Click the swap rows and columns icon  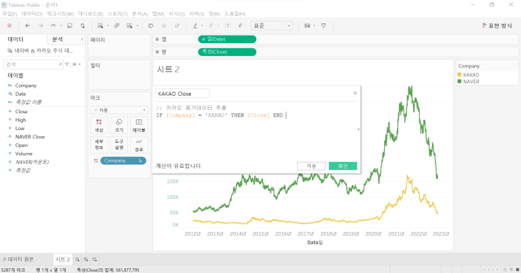tap(150, 26)
